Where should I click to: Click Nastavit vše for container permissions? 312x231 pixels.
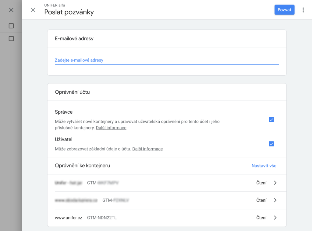[x=264, y=166]
